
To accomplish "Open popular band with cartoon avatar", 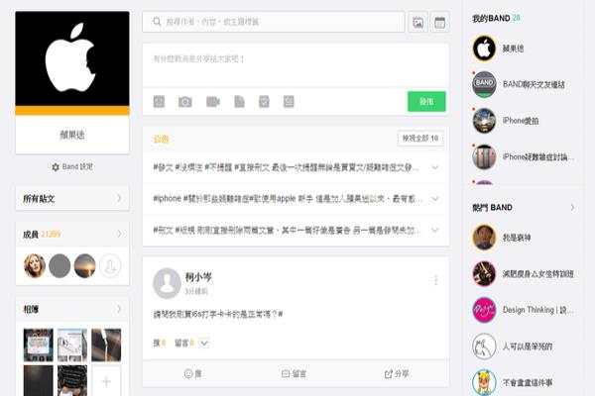I will 484,382.
